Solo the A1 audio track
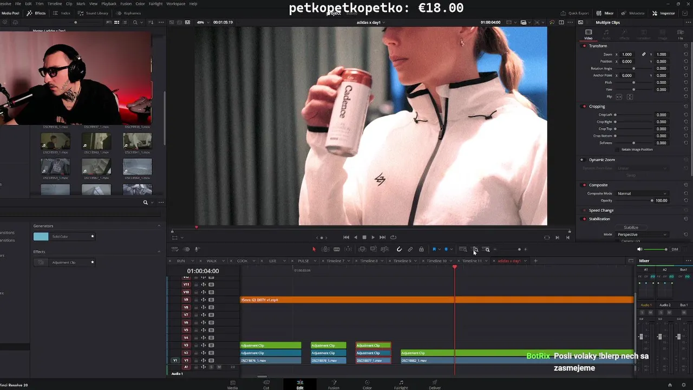Image resolution: width=693 pixels, height=390 pixels. (x=211, y=367)
